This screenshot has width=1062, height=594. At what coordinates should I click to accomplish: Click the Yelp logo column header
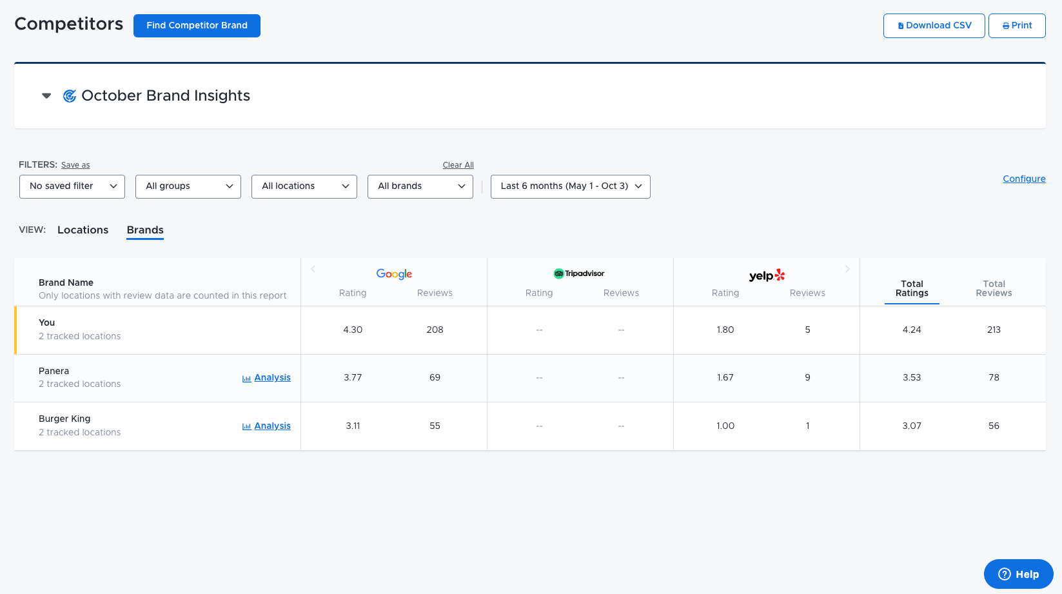click(767, 275)
